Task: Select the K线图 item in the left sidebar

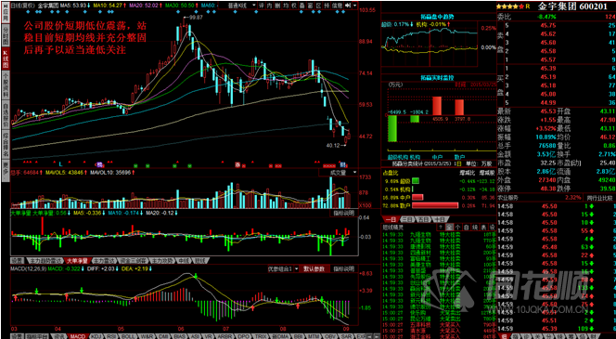Action: (6, 59)
